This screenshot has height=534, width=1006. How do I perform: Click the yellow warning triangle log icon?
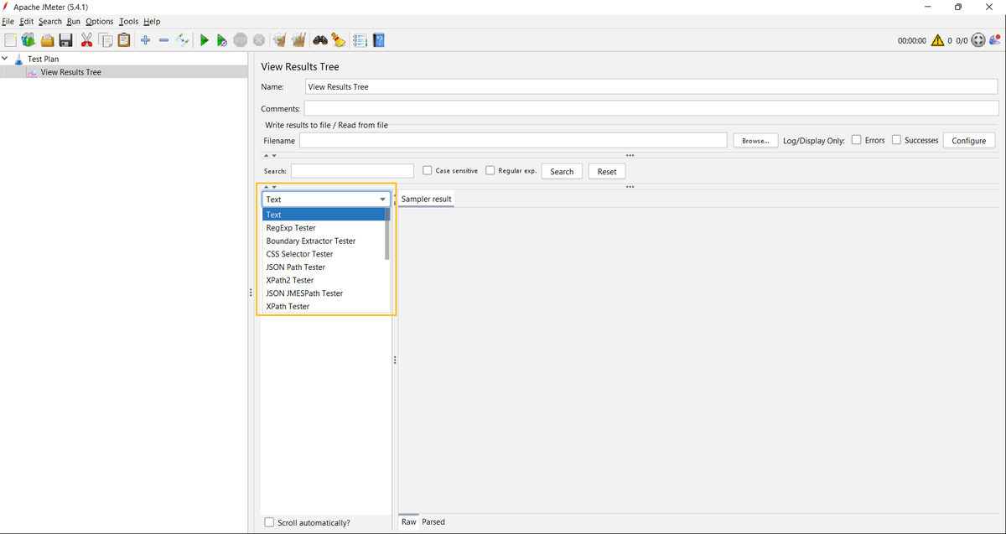[x=937, y=40]
